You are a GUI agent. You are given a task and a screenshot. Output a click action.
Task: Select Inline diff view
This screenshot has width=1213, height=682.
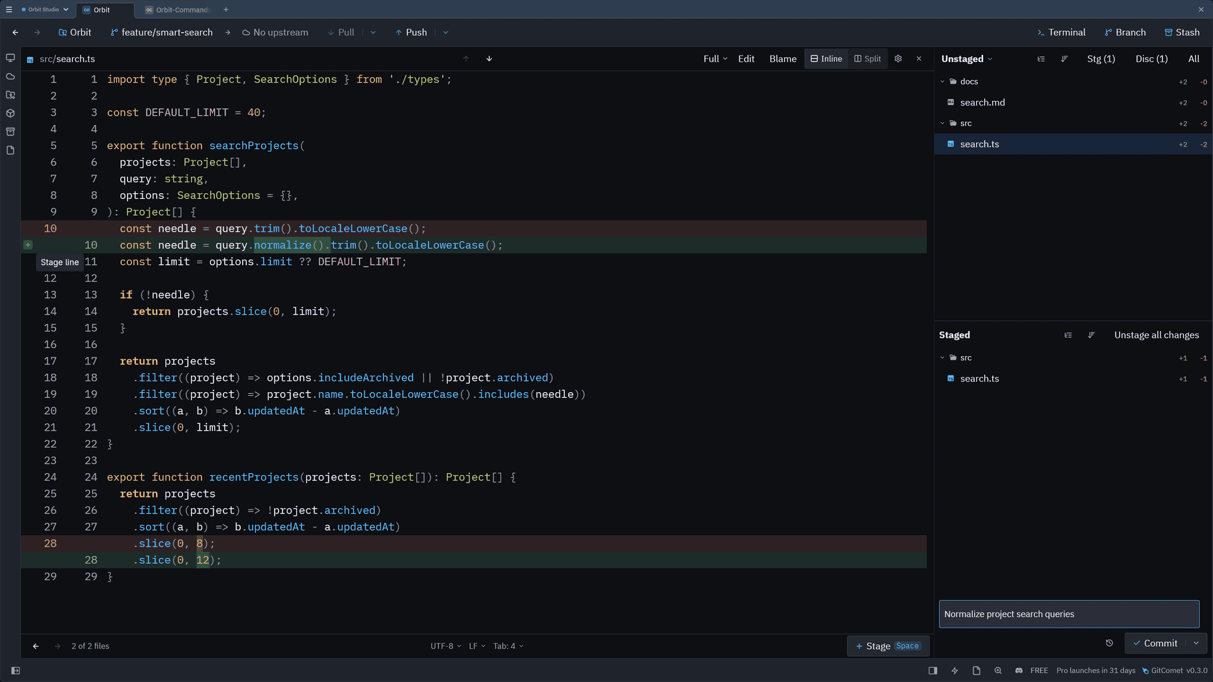pyautogui.click(x=826, y=59)
